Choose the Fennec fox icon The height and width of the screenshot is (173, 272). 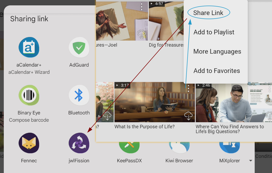pos(29,143)
